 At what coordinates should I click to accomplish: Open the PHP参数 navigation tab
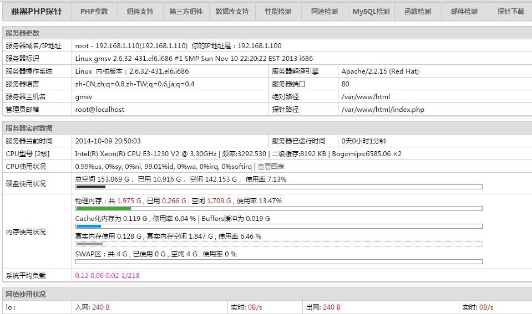pyautogui.click(x=94, y=12)
